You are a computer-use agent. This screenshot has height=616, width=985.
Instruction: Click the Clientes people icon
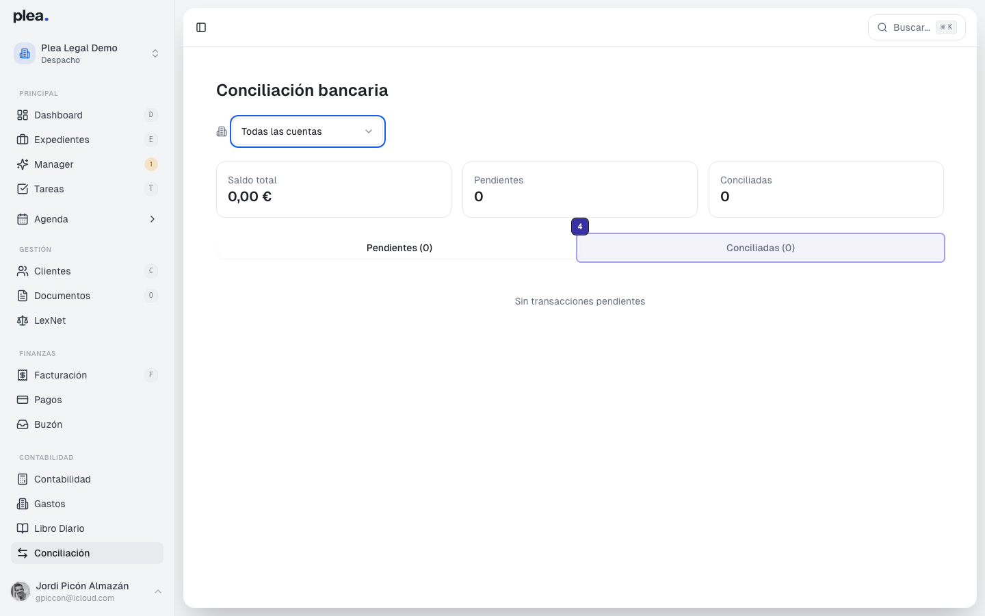click(x=23, y=271)
